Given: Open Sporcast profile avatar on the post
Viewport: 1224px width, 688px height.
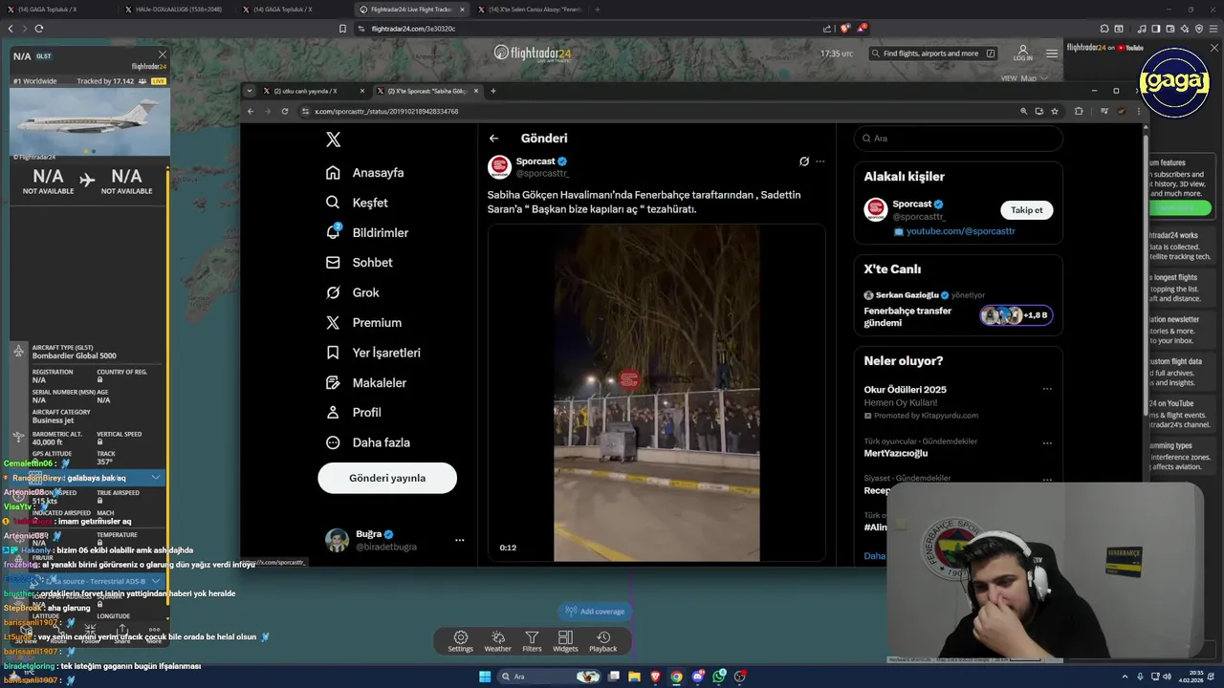Looking at the screenshot, I should [x=499, y=167].
